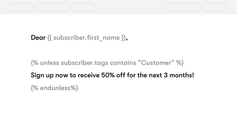
Task: Click the word unless in the opening tag
Action: [50, 63]
